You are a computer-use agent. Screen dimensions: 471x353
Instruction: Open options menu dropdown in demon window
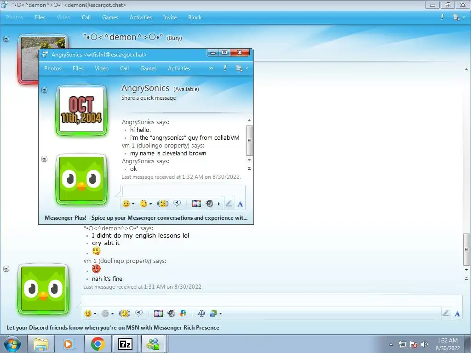(x=464, y=17)
